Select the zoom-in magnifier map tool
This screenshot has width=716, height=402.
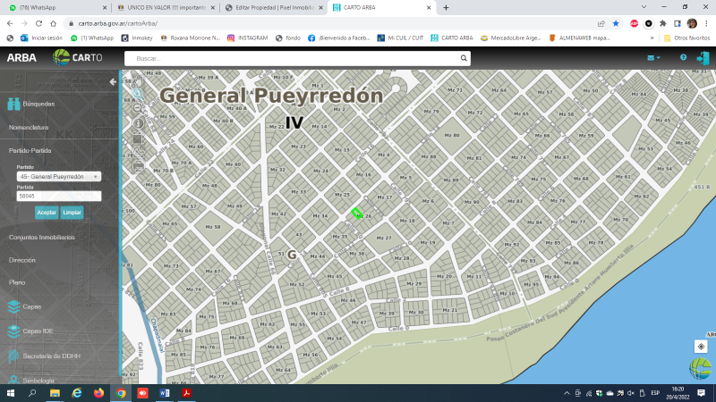click(x=138, y=94)
